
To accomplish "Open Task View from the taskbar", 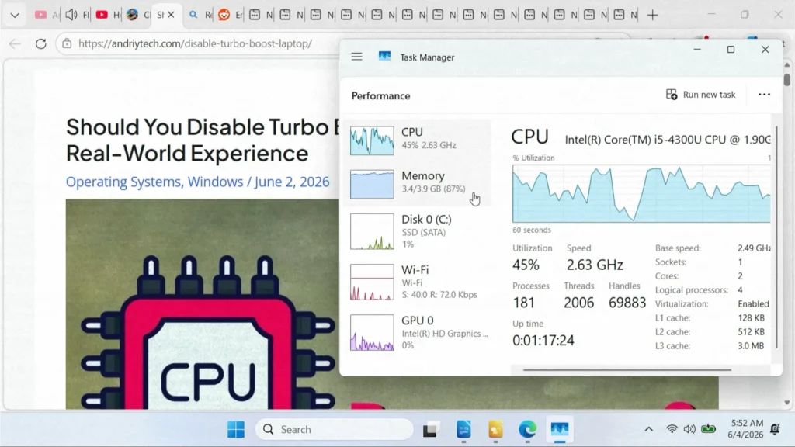I will tap(430, 430).
